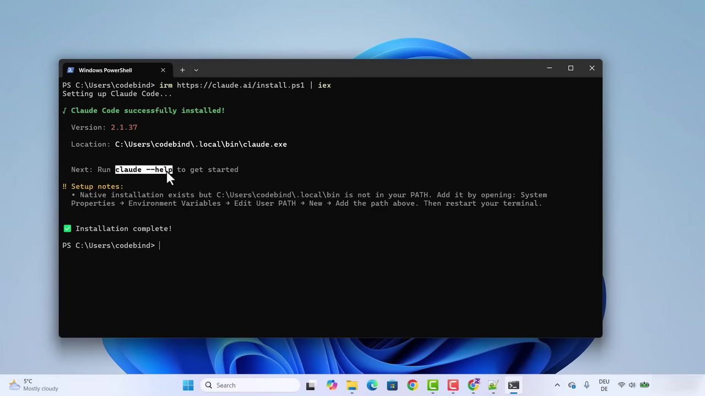Image resolution: width=705 pixels, height=396 pixels.
Task: Place cursor at the empty bottom prompt
Action: click(x=160, y=246)
